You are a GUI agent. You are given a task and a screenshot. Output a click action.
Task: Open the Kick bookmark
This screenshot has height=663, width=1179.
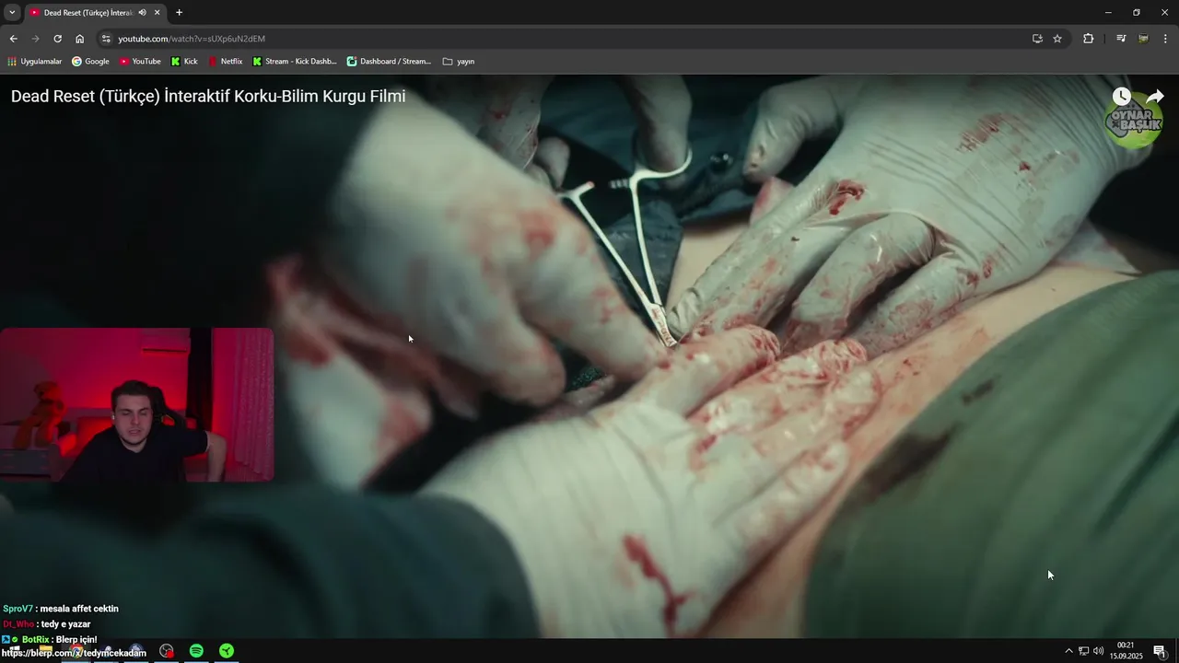click(x=184, y=62)
